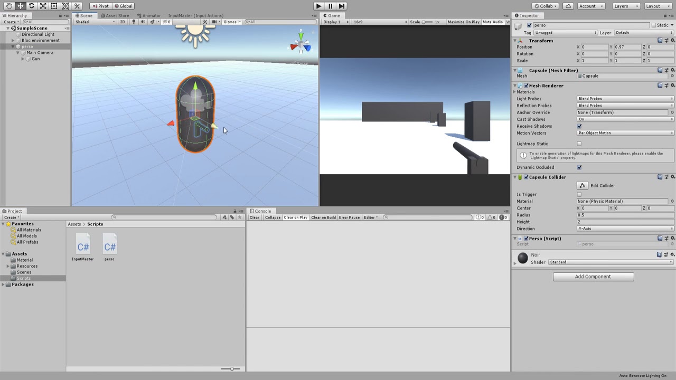Open Motion Vectors dropdown
This screenshot has width=676, height=380.
pyautogui.click(x=625, y=133)
